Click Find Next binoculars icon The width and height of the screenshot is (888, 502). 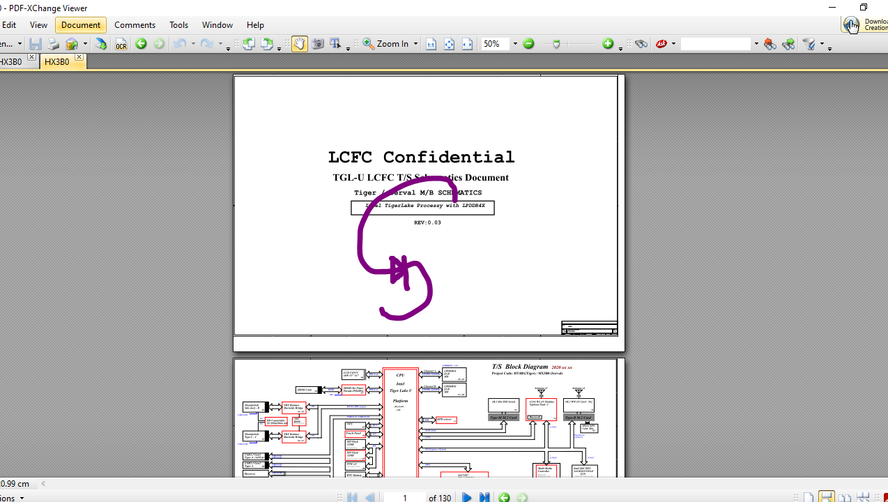[x=788, y=44]
